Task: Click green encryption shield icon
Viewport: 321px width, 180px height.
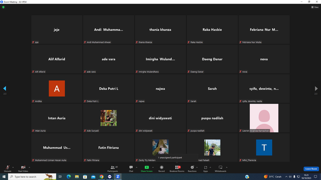Action: (x=4, y=7)
